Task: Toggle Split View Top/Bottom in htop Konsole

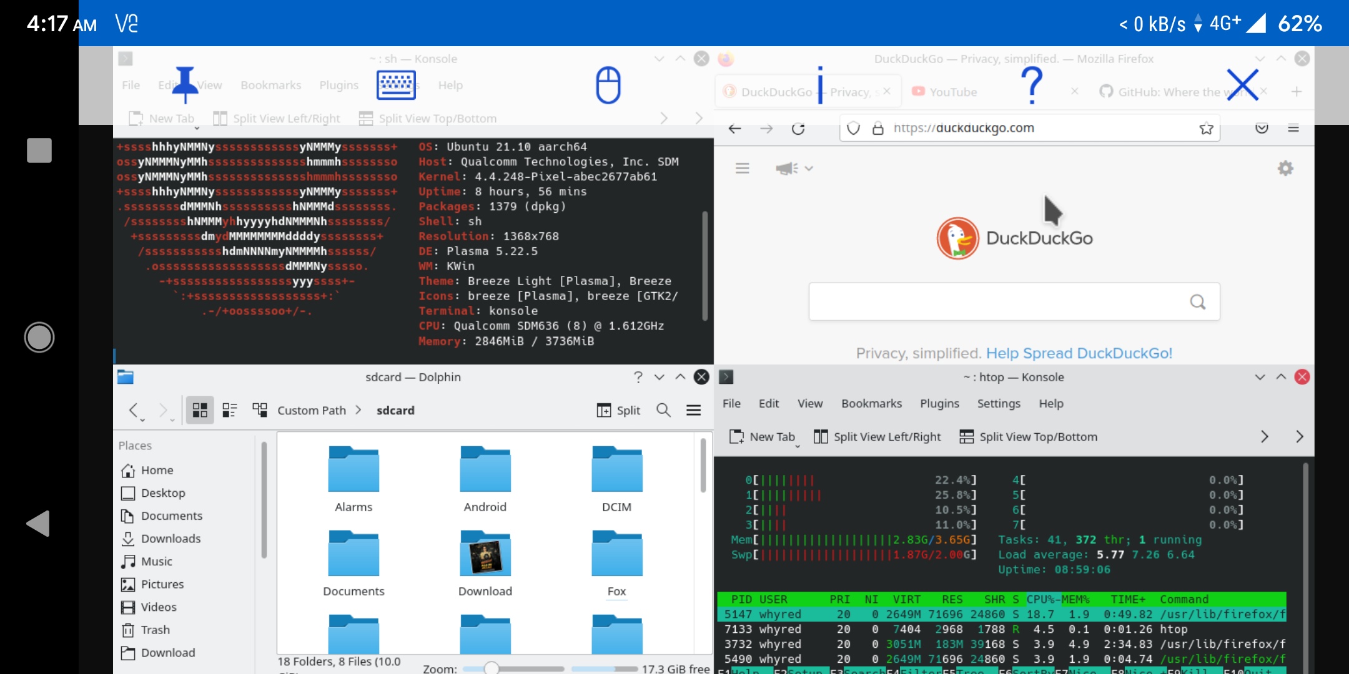Action: tap(1029, 436)
